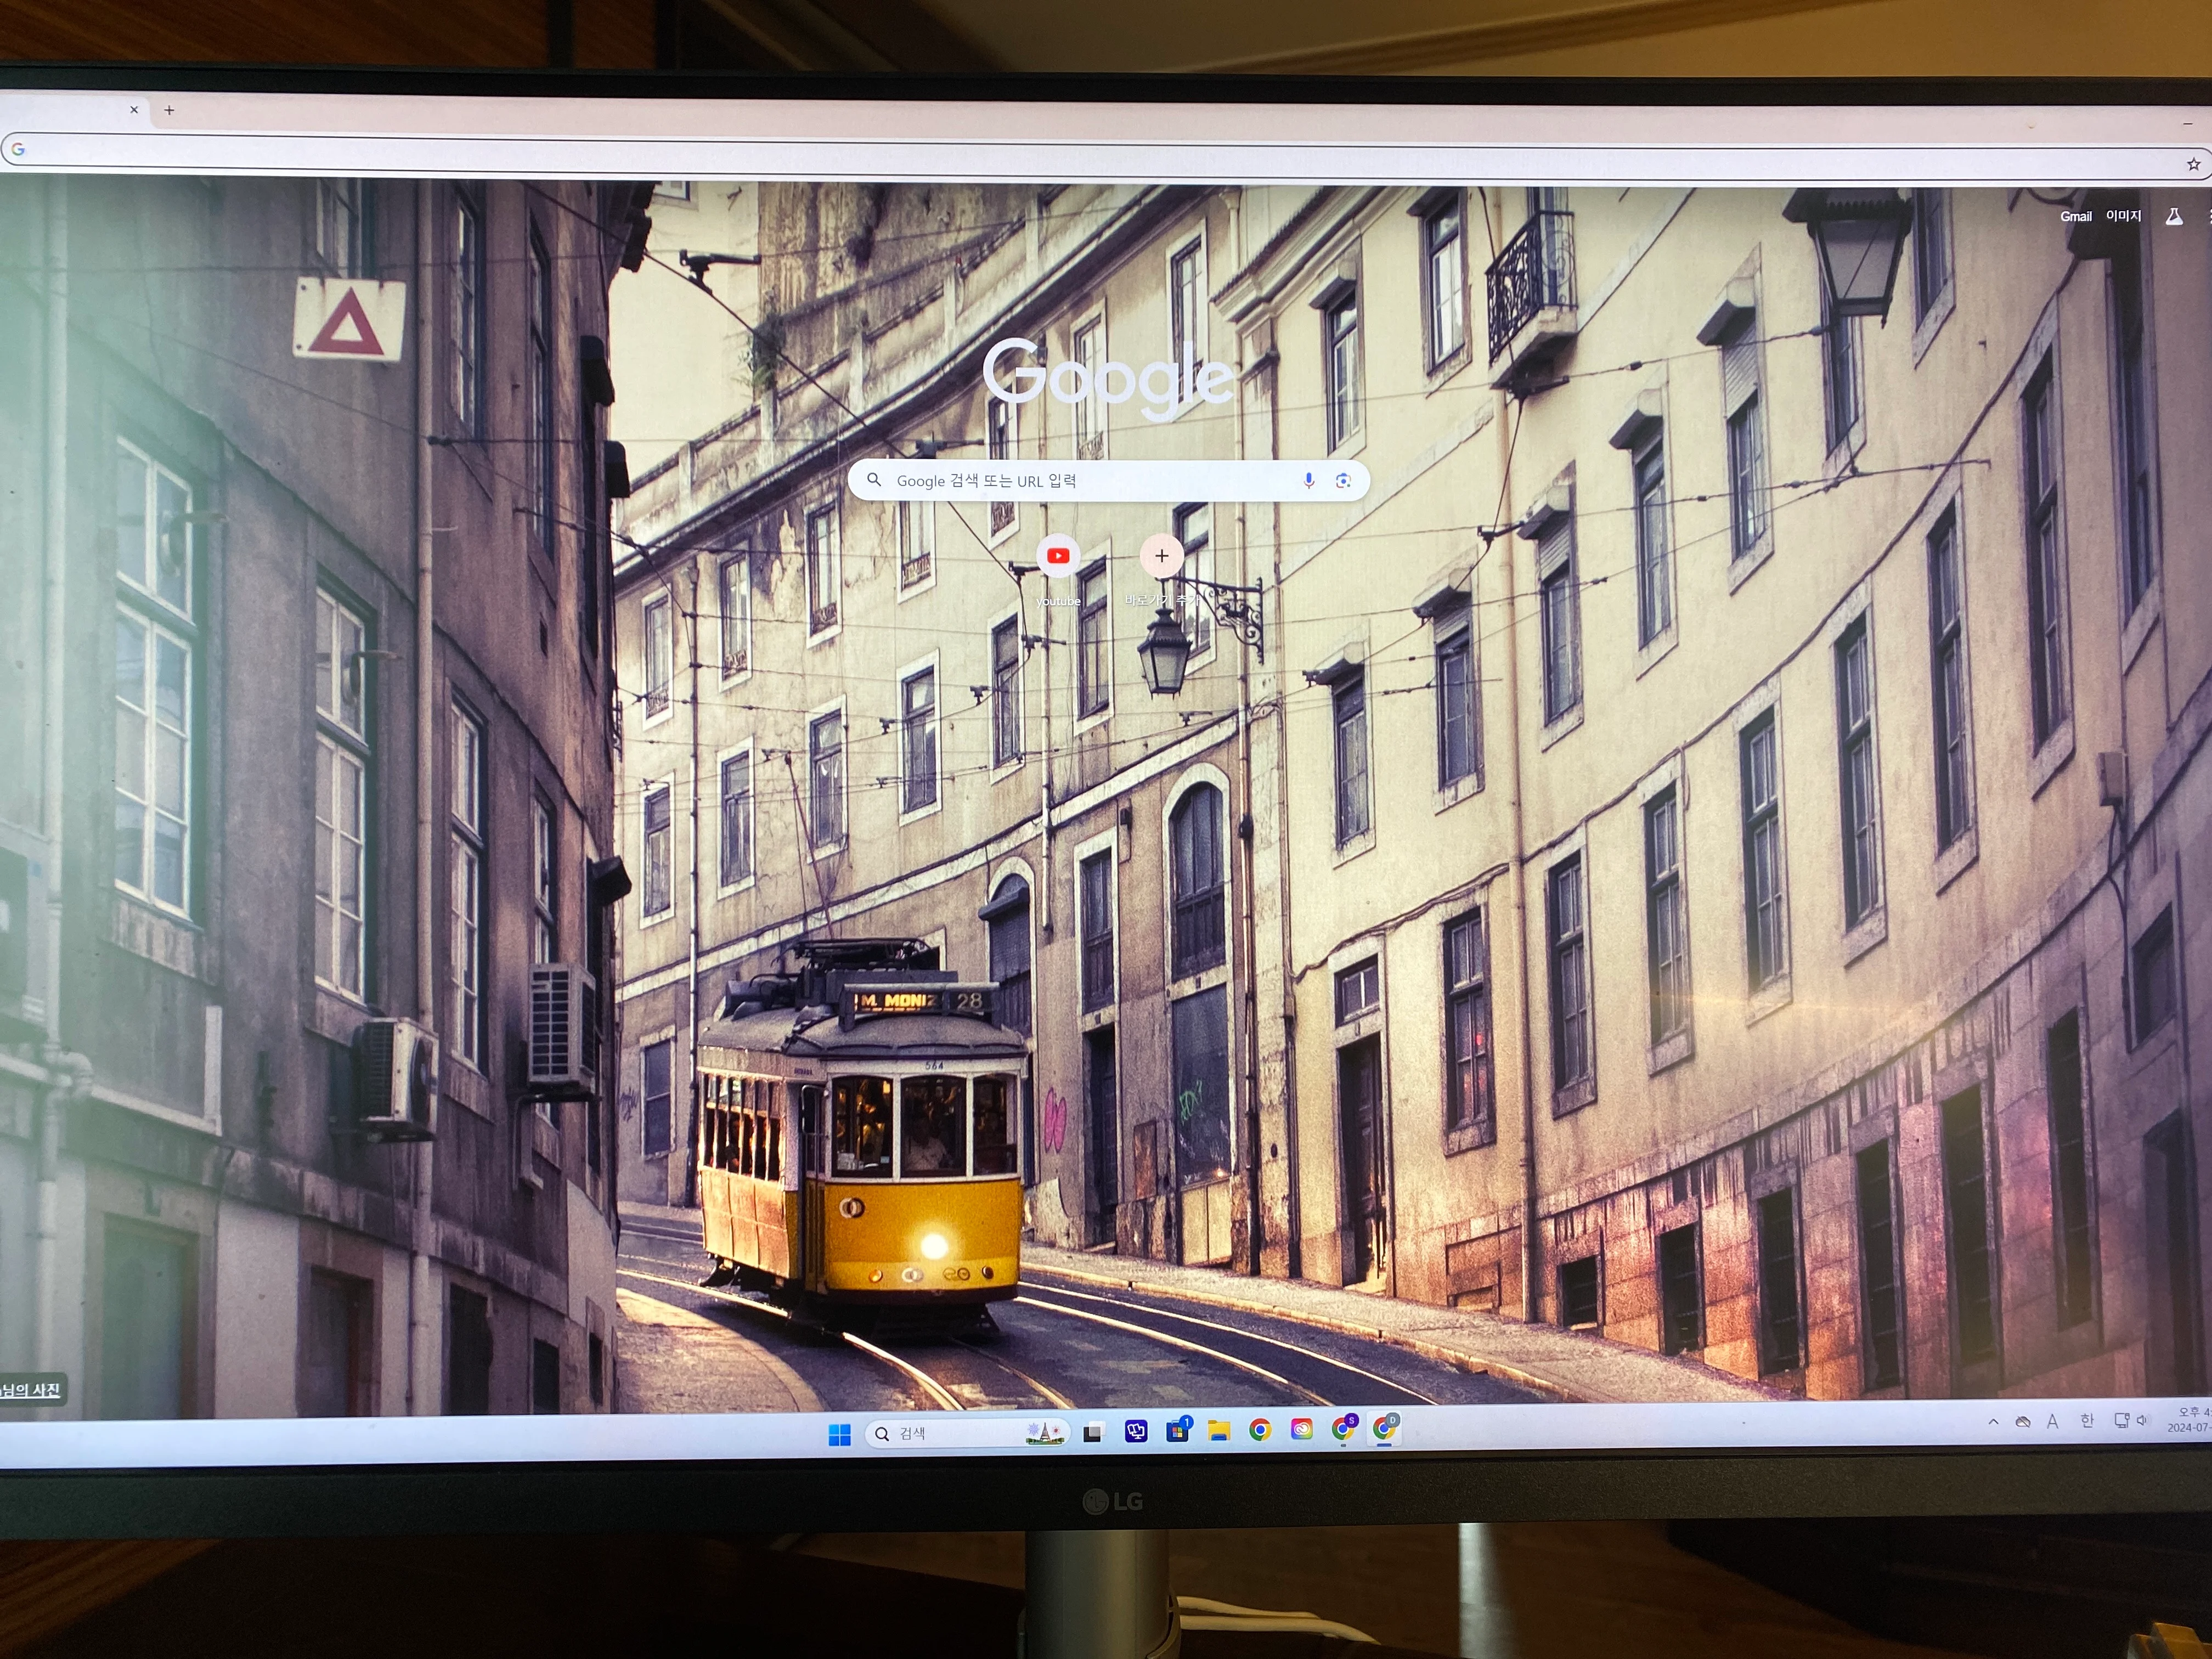
Task: Open the background photo credit link
Action: point(32,1390)
